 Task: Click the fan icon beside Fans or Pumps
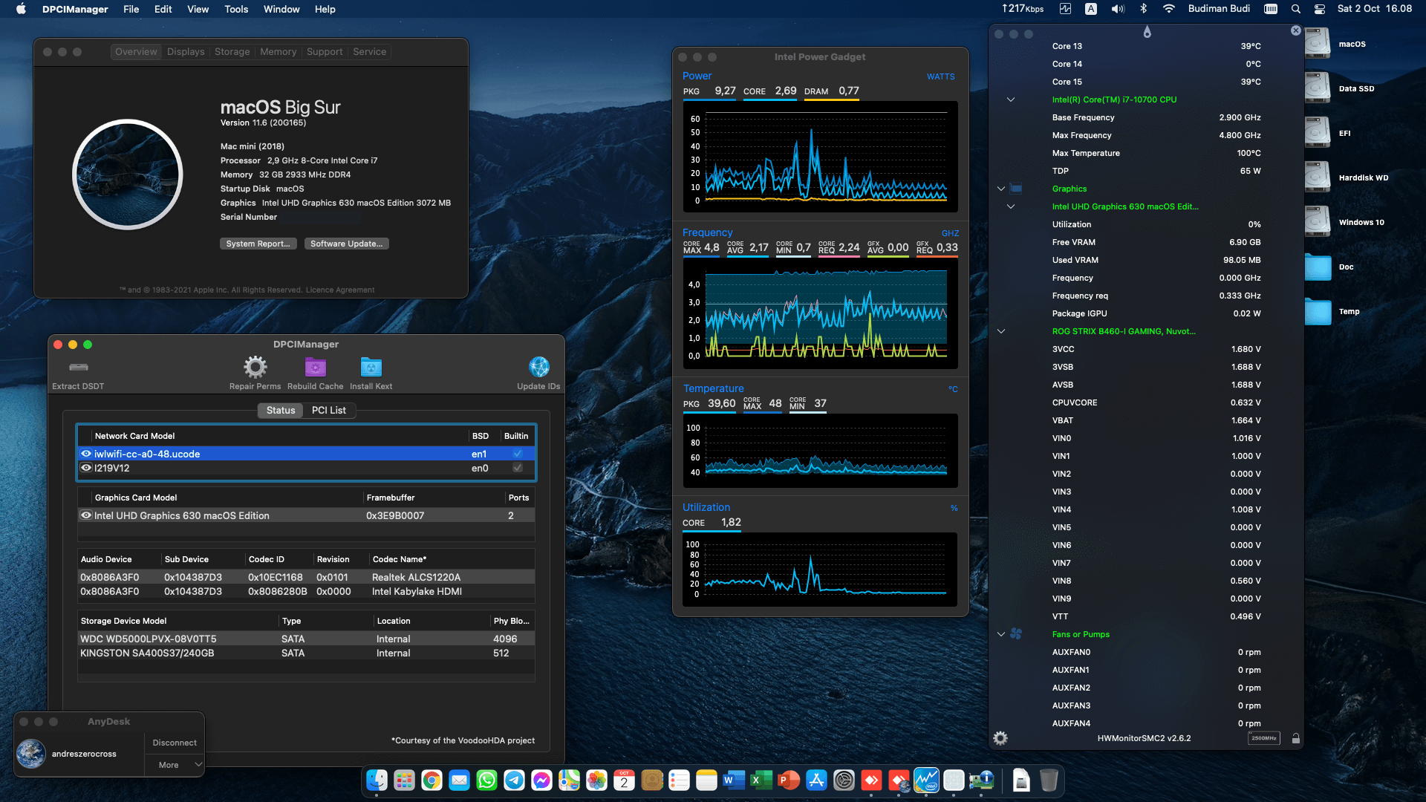1016,634
